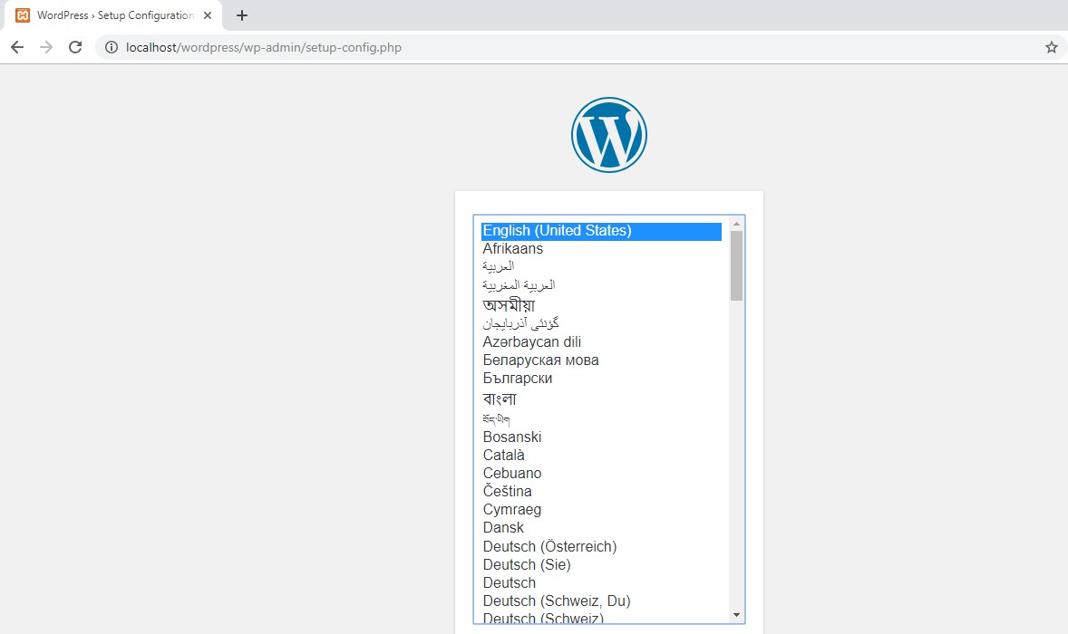Select Deutsch (Schweiz, Du) language

601,601
